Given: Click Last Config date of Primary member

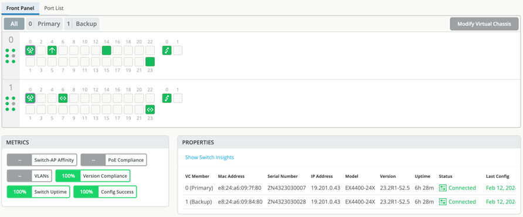Looking at the screenshot, I should 501,188.
